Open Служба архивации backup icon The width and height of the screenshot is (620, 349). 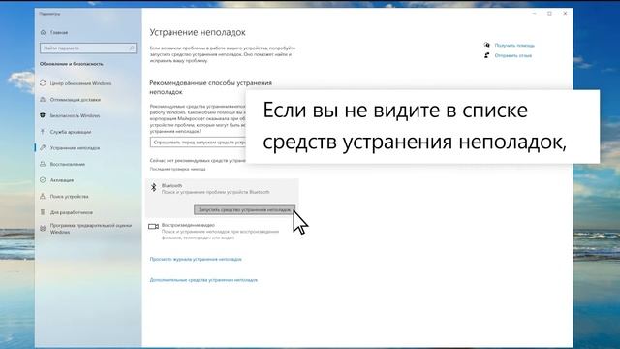43,132
